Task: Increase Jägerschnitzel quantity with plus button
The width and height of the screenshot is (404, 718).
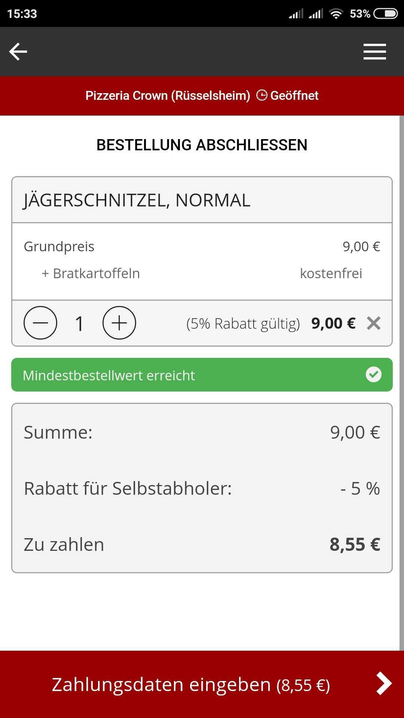Action: (119, 323)
